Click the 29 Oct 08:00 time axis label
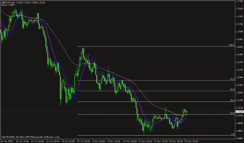Image resolution: width=244 pixels, height=143 pixels. [x=84, y=141]
